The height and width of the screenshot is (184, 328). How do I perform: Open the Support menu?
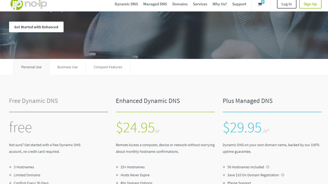[x=239, y=4]
